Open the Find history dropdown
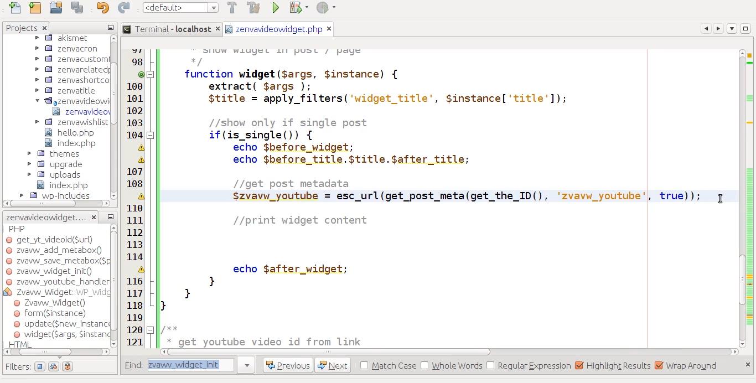 [x=246, y=365]
